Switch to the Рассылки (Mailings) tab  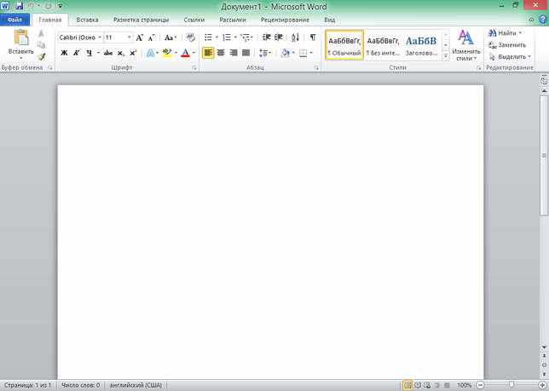tap(233, 20)
